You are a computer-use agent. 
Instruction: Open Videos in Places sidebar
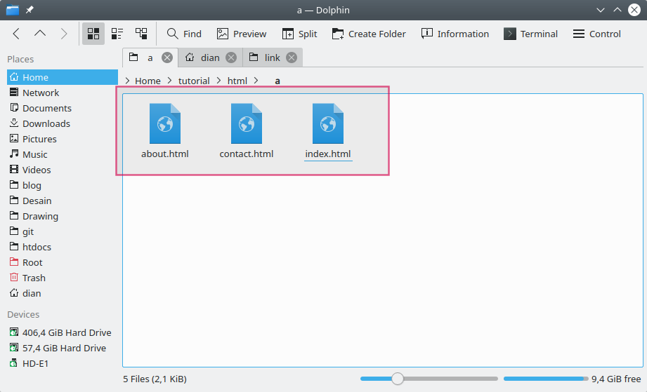click(x=63, y=170)
